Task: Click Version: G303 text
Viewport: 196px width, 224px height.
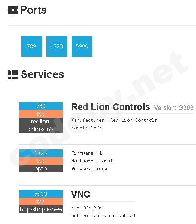Action: coord(174,108)
